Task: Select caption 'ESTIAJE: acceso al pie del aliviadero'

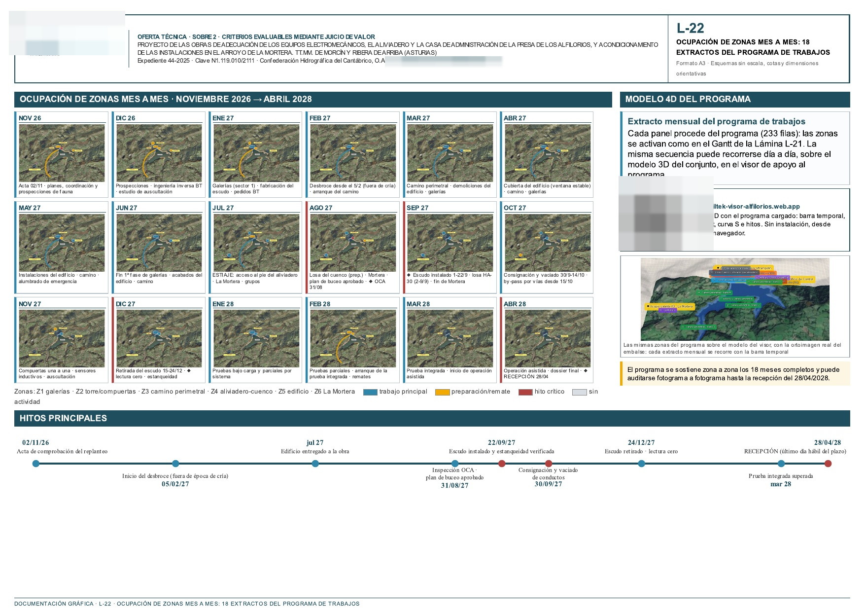Action: point(255,278)
